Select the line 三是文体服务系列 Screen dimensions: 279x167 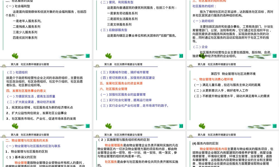click(119, 24)
